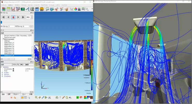Open the color wheel palette icon
Viewport: 192px width, 104px height.
pyautogui.click(x=76, y=9)
